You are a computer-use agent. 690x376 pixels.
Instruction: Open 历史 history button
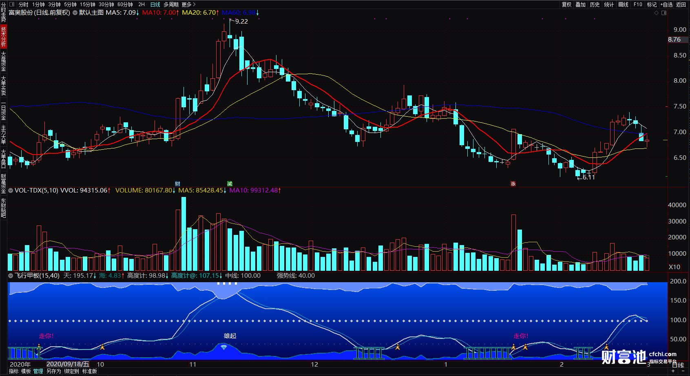(x=595, y=4)
